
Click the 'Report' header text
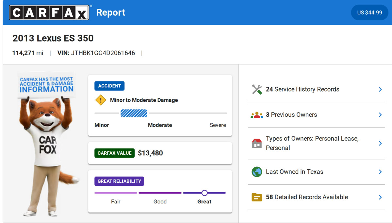tap(111, 12)
